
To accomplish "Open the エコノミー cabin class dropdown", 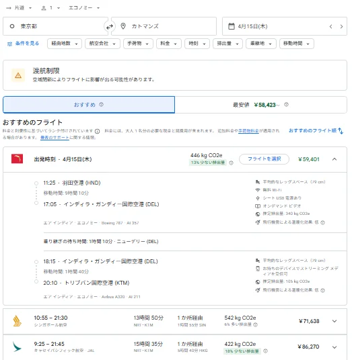I will [84, 8].
